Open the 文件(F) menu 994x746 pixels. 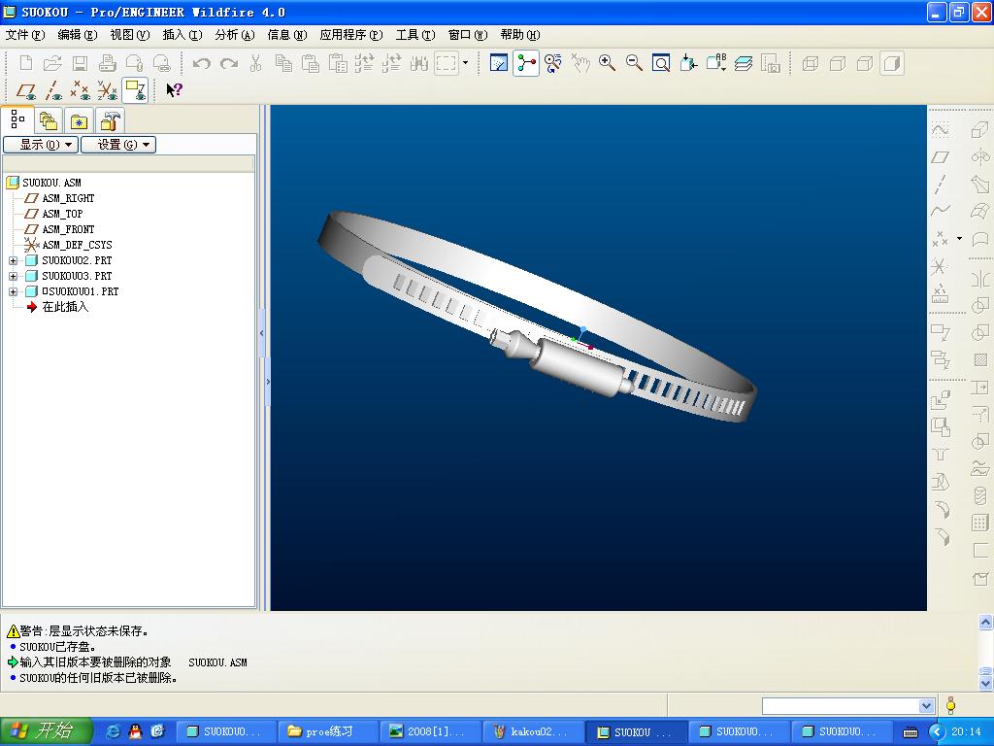25,35
